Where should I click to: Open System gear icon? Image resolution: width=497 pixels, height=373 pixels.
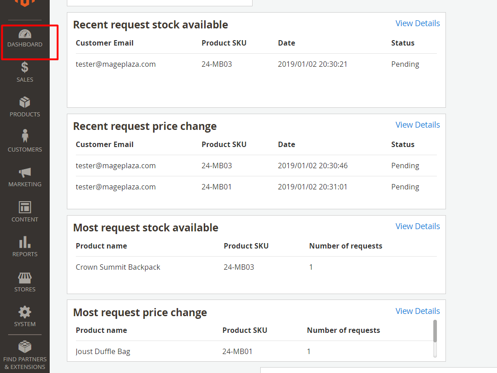25,312
